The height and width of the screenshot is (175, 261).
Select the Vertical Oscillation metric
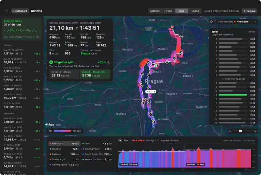pos(97,159)
